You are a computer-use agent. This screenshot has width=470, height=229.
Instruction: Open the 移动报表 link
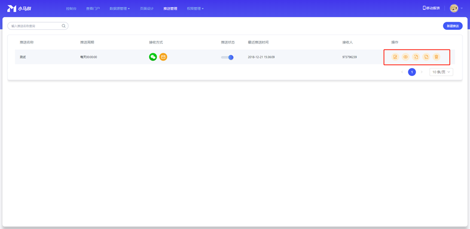coord(431,9)
